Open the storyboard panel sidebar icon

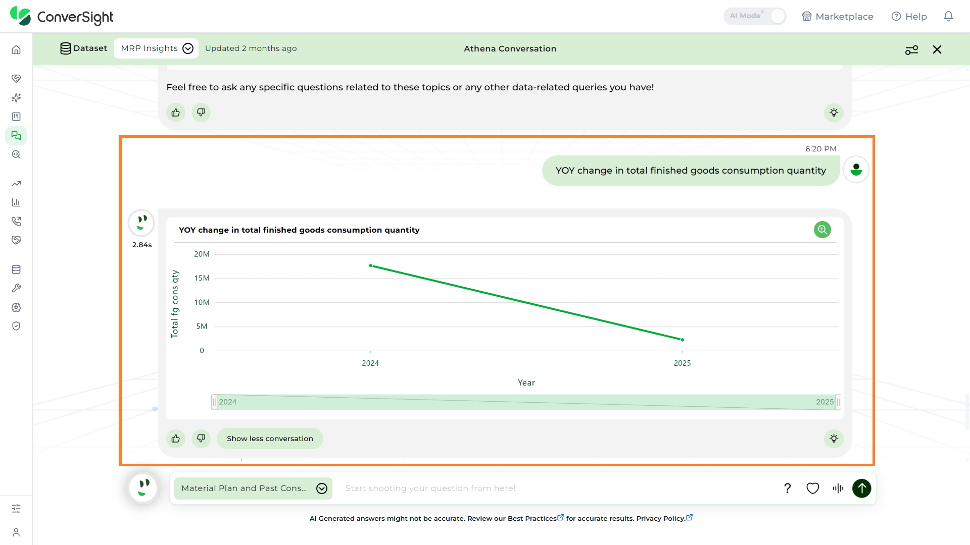16,117
